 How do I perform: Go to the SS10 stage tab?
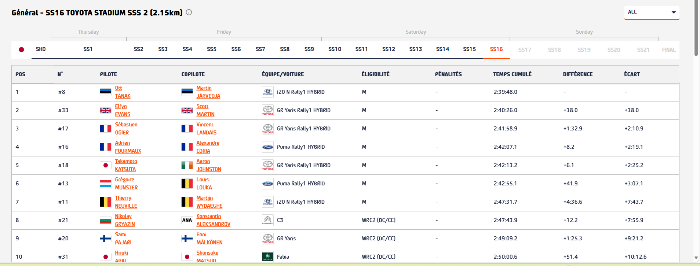click(x=335, y=49)
